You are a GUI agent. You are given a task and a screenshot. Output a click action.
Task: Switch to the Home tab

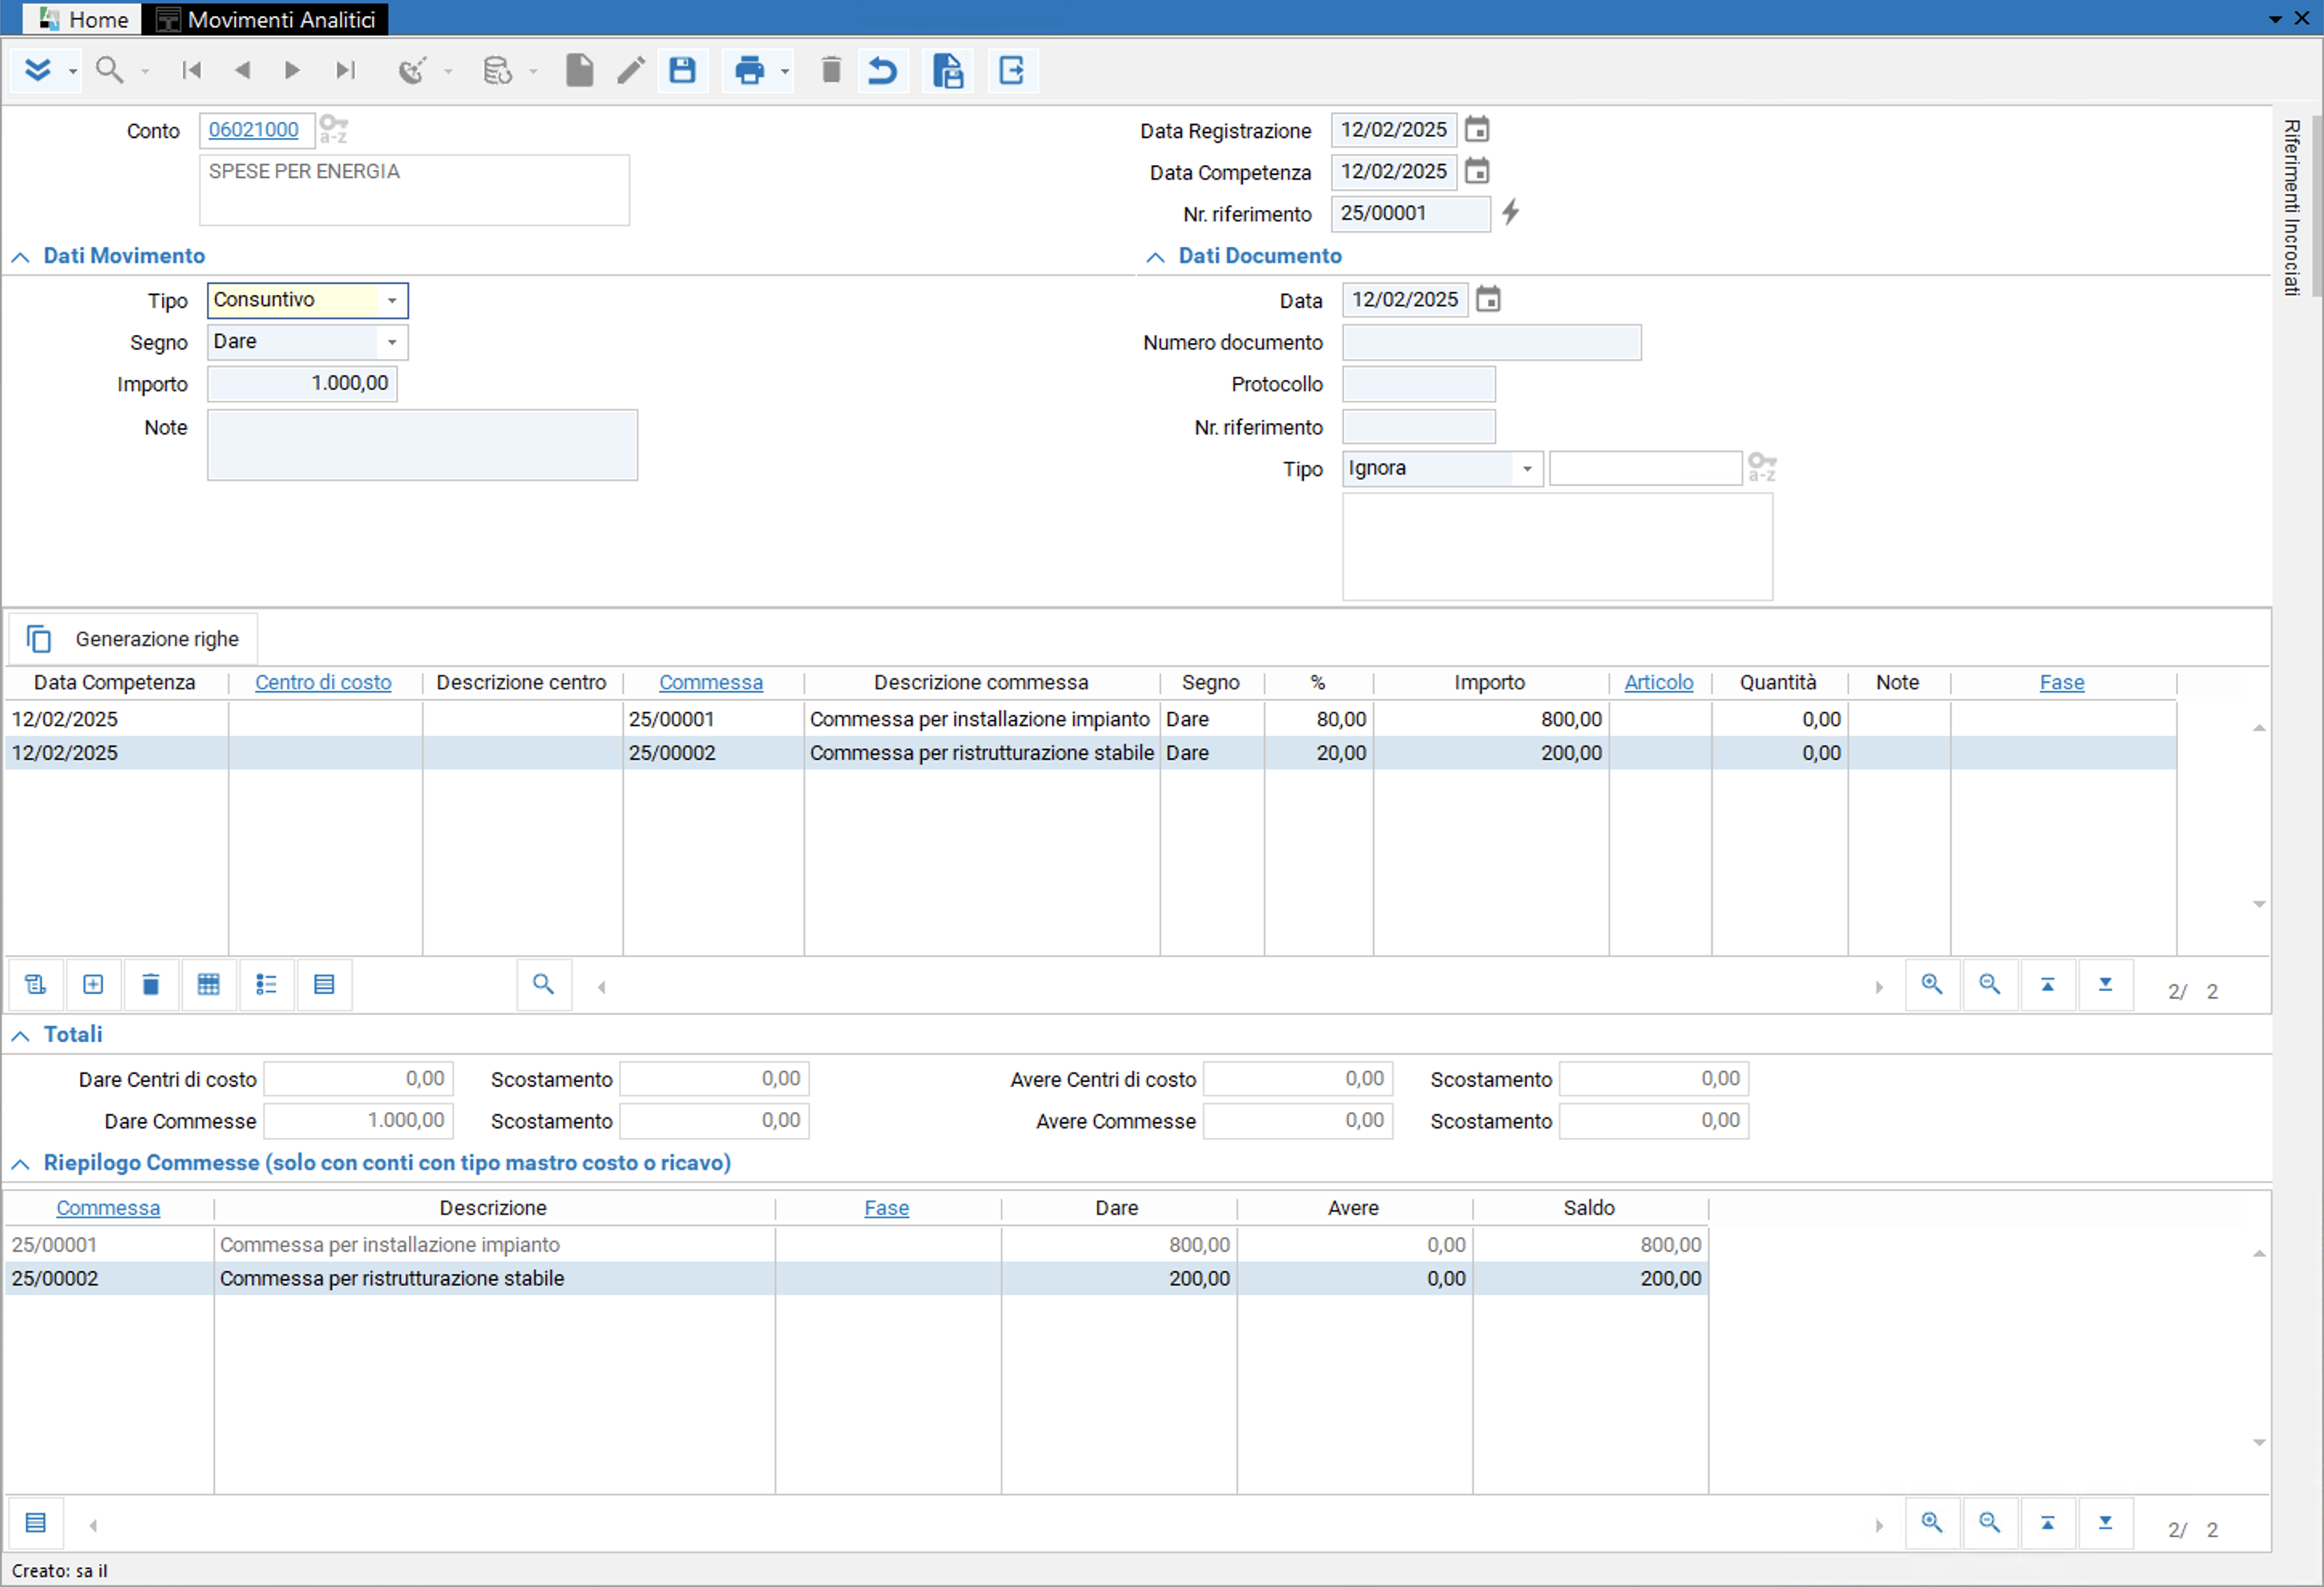click(x=84, y=19)
